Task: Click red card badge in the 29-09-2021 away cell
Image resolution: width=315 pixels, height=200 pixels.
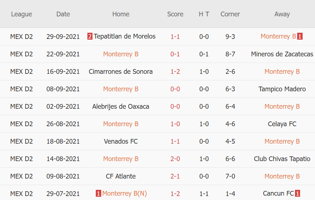Action: [x=300, y=36]
